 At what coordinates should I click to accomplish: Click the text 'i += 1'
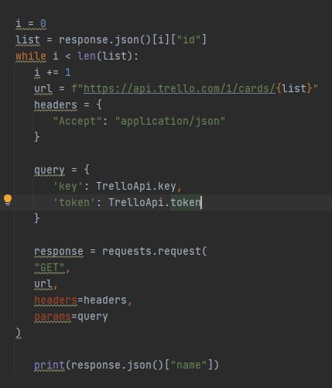click(53, 72)
